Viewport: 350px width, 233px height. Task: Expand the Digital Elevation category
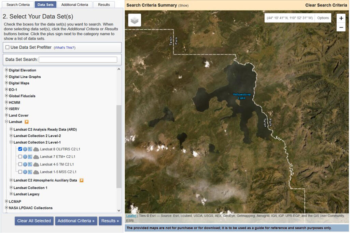click(x=6, y=70)
